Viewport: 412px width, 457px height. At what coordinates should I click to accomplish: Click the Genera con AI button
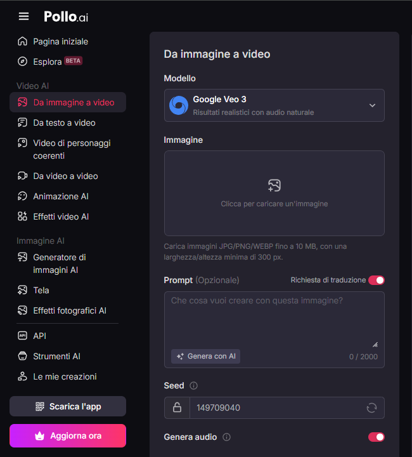tap(205, 356)
